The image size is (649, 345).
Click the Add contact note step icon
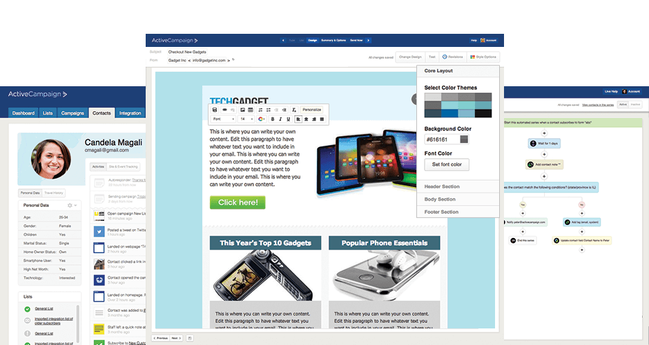(x=531, y=165)
